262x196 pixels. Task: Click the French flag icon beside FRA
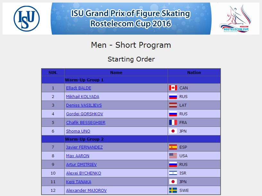pyautogui.click(x=173, y=122)
